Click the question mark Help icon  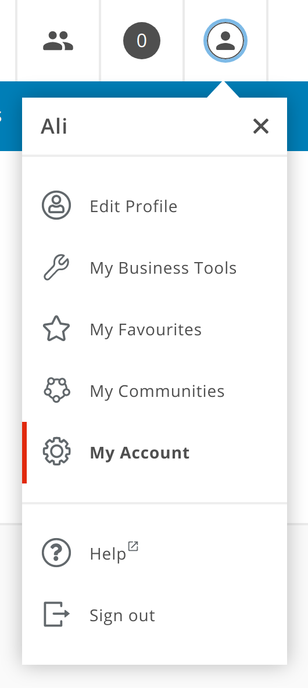coord(56,553)
